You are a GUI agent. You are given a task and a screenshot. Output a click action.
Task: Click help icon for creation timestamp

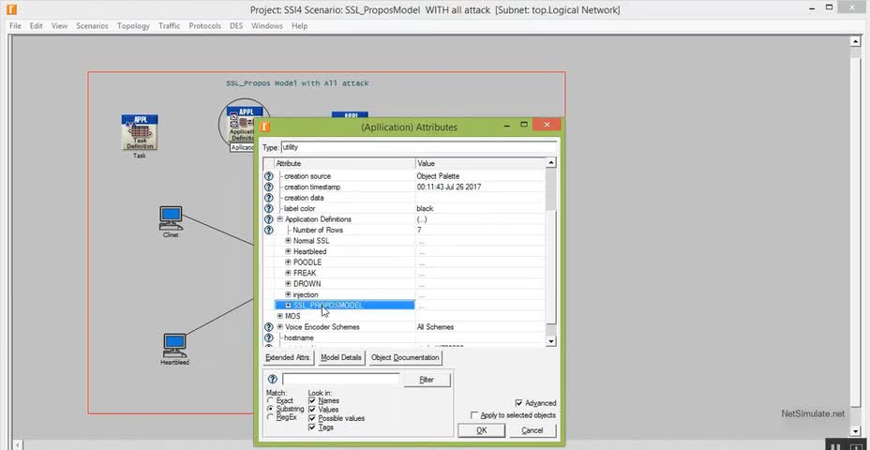[x=268, y=187]
